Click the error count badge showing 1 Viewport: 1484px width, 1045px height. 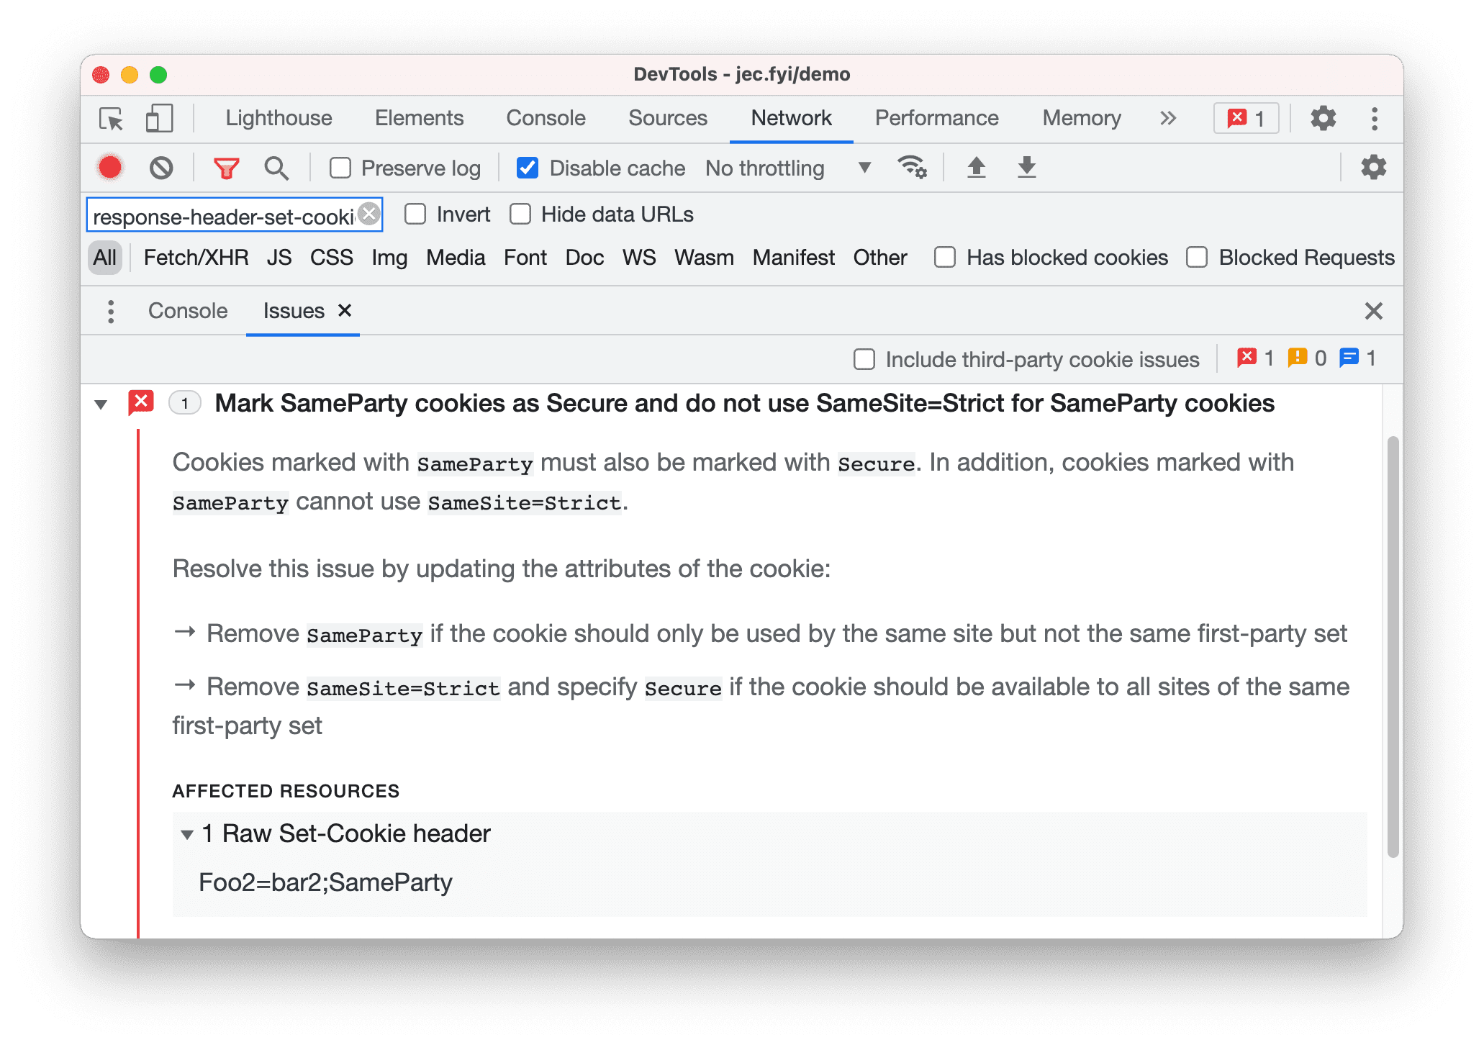(x=1244, y=119)
